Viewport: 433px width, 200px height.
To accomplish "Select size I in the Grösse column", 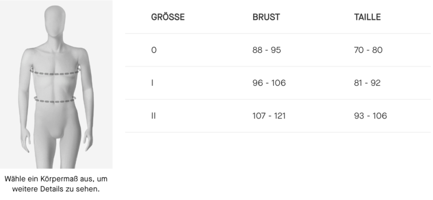I will [x=152, y=83].
